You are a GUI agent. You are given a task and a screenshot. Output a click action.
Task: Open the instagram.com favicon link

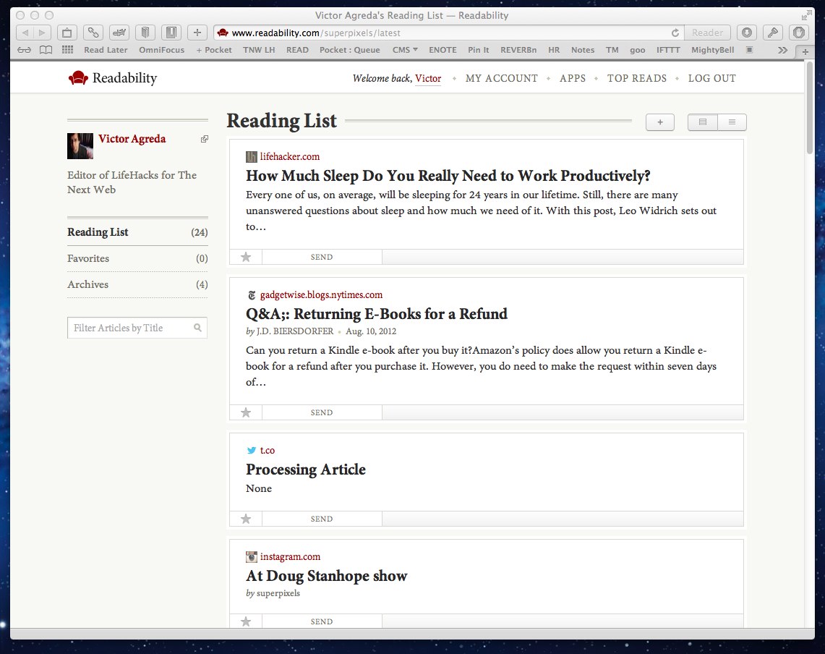(251, 556)
